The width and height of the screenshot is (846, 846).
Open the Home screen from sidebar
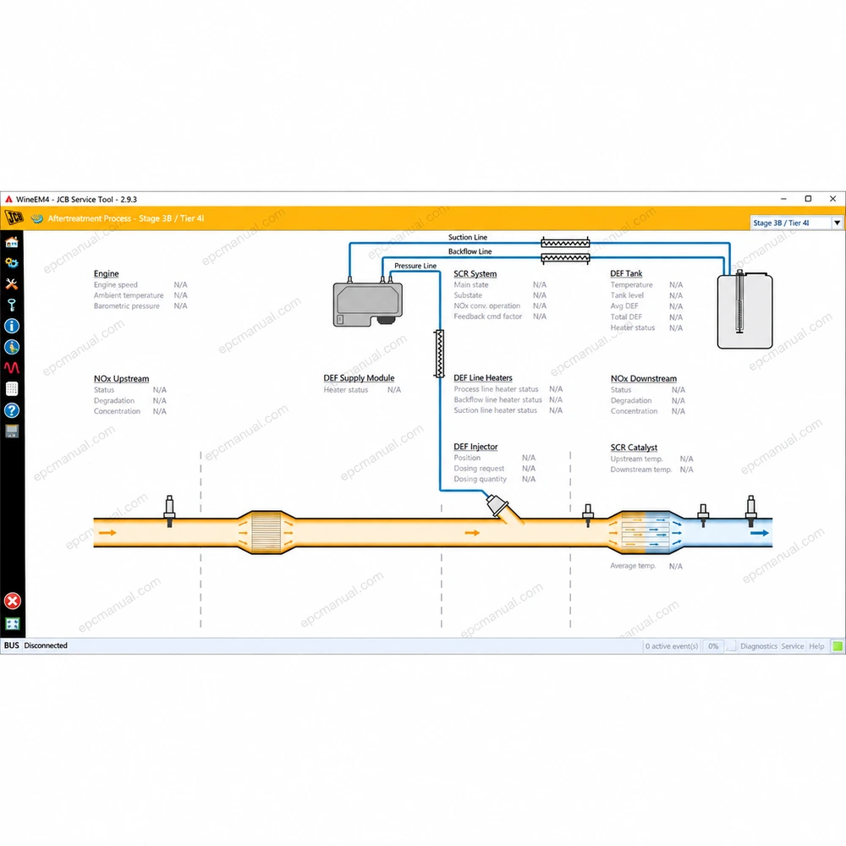12,242
